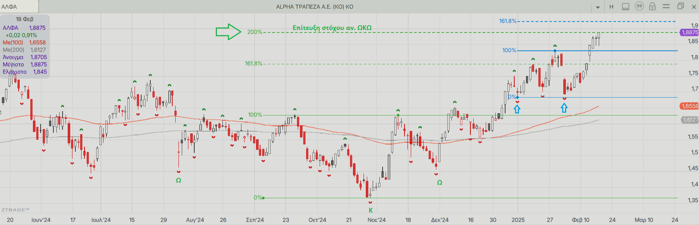Viewport: 699px width, 225px height.
Task: Click the ALPHA ΤΡΑΠΕΖΑ Α.Ε. (ΚΟ) ΚΟ title
Action: [x=315, y=7]
